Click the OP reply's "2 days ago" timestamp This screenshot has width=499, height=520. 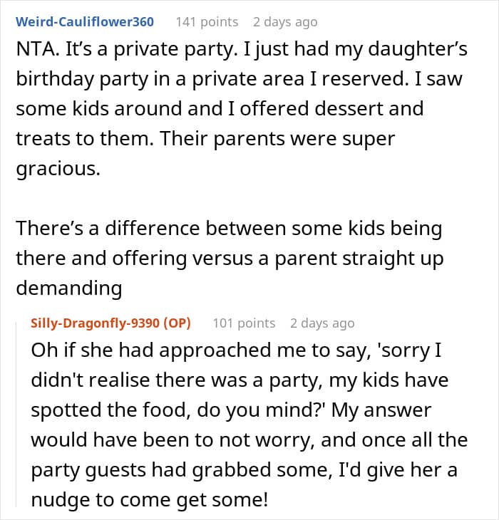[x=321, y=323]
